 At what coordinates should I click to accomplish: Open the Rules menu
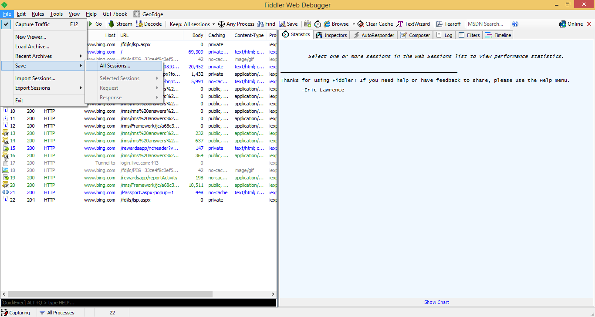(x=38, y=13)
